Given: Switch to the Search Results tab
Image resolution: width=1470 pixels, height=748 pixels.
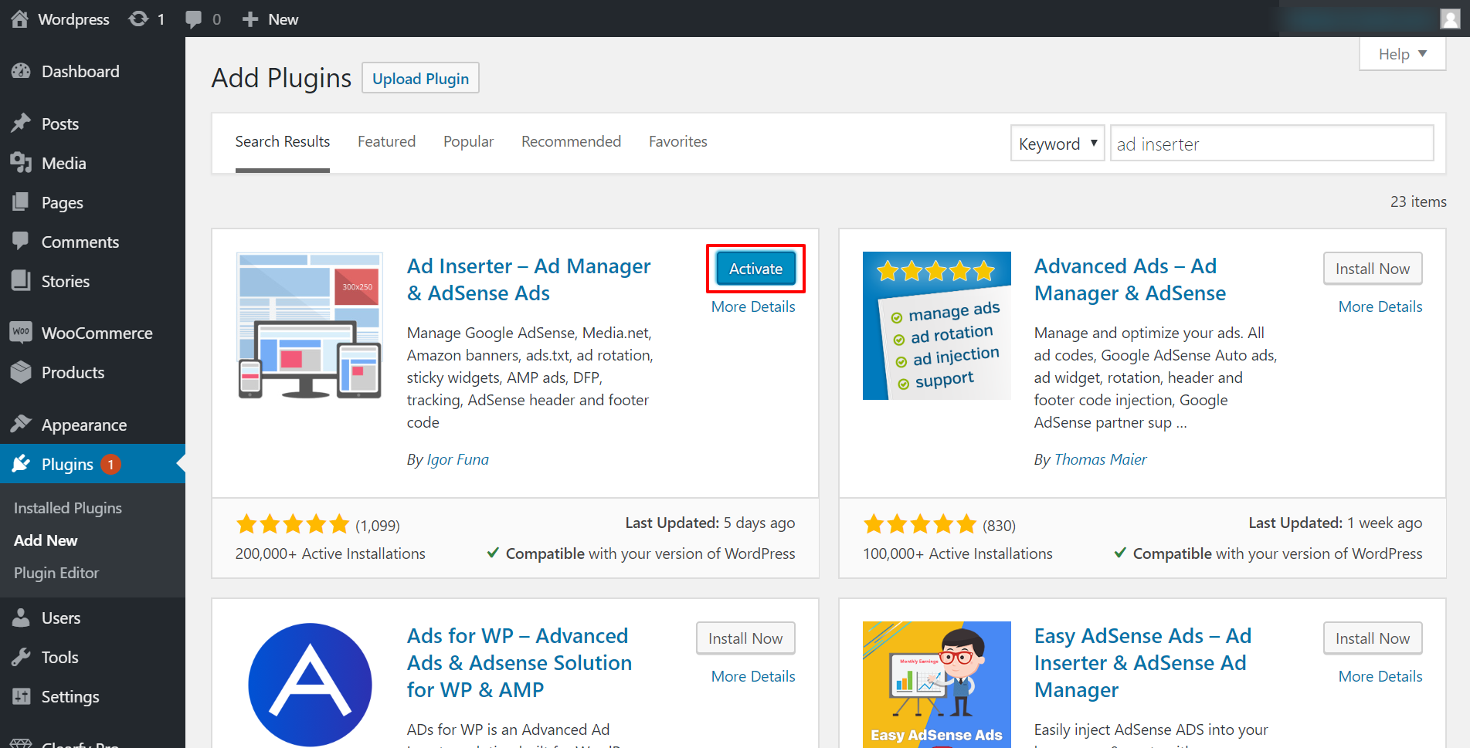Looking at the screenshot, I should point(283,142).
